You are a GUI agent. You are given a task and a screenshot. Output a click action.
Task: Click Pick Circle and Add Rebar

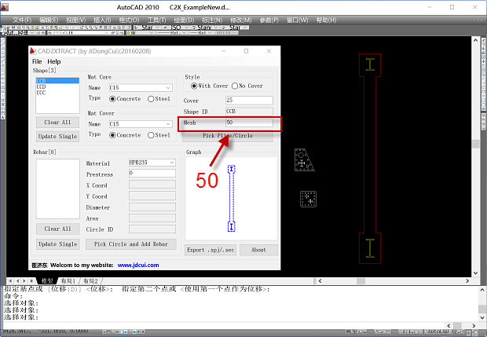pyautogui.click(x=131, y=244)
